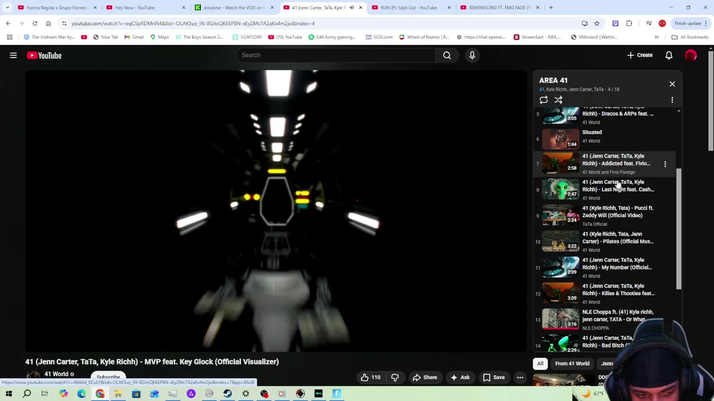Click the Ask button
The width and height of the screenshot is (714, 401).
[x=460, y=378]
